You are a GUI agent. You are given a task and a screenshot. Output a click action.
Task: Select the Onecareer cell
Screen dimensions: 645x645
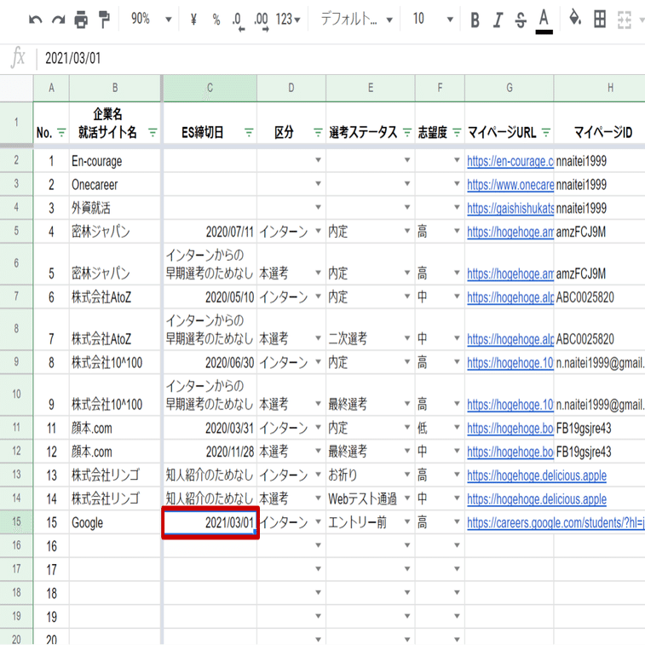[115, 184]
